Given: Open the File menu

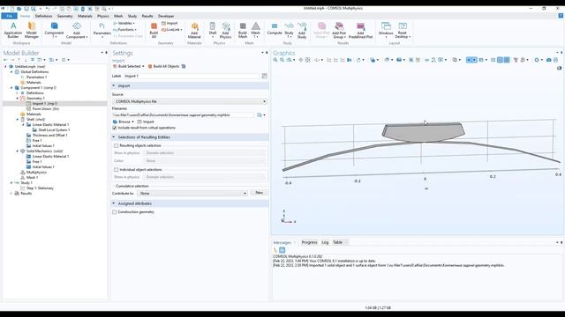Looking at the screenshot, I should click(x=10, y=16).
